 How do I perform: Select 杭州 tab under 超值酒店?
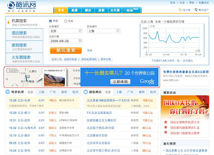point(153,92)
